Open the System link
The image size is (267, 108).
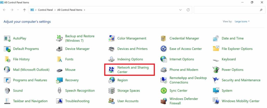[x=227, y=91]
